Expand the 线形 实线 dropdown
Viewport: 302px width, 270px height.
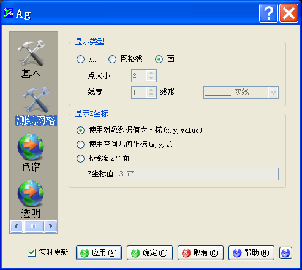tap(273, 93)
